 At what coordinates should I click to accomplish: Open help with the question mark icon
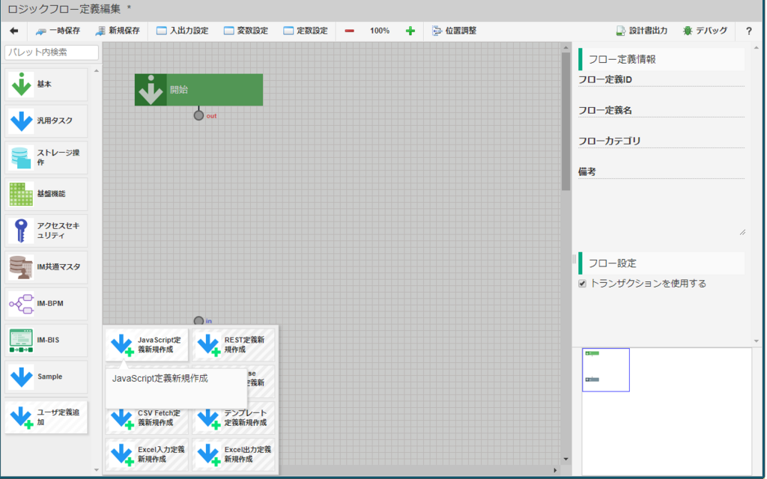click(748, 31)
